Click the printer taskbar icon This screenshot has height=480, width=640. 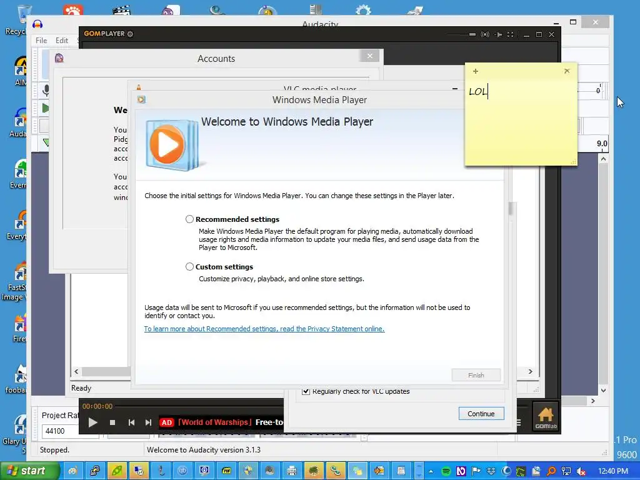point(291,471)
